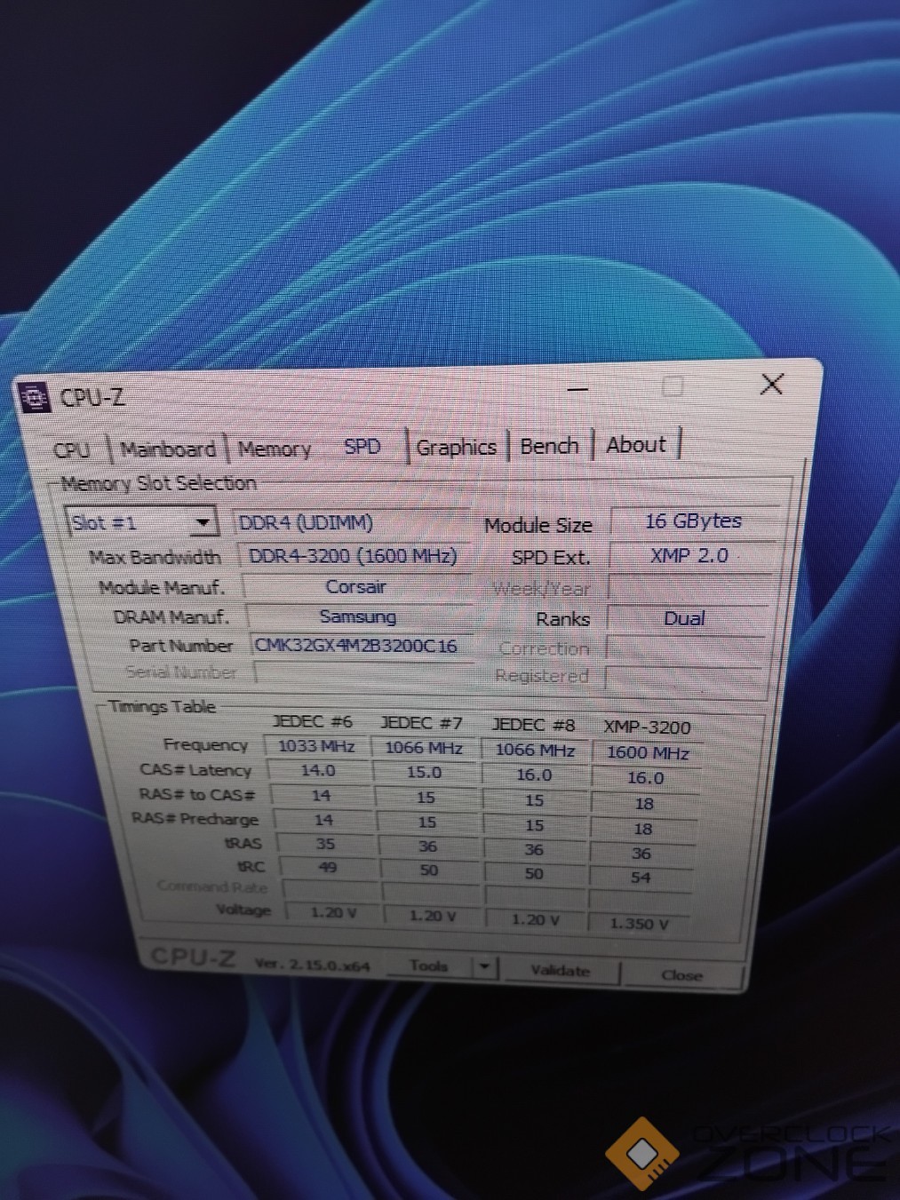Screen dimensions: 900x1200
Task: Minimize the CPU-Z window
Action: pyautogui.click(x=577, y=389)
